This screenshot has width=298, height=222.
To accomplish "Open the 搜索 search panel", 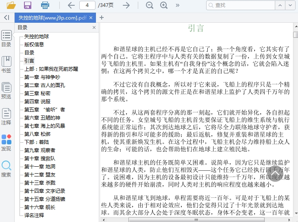I will pos(6,169).
